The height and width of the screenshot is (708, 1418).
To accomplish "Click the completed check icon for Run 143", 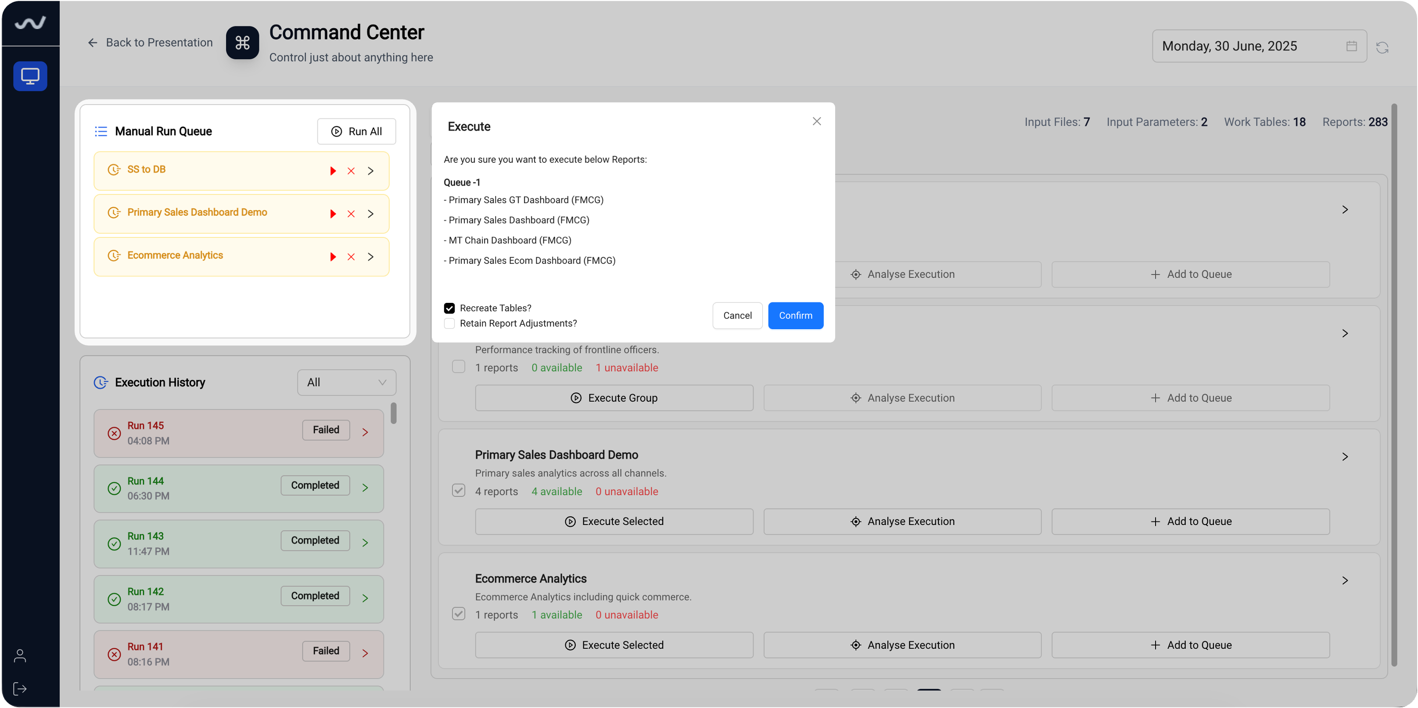I will (x=114, y=543).
